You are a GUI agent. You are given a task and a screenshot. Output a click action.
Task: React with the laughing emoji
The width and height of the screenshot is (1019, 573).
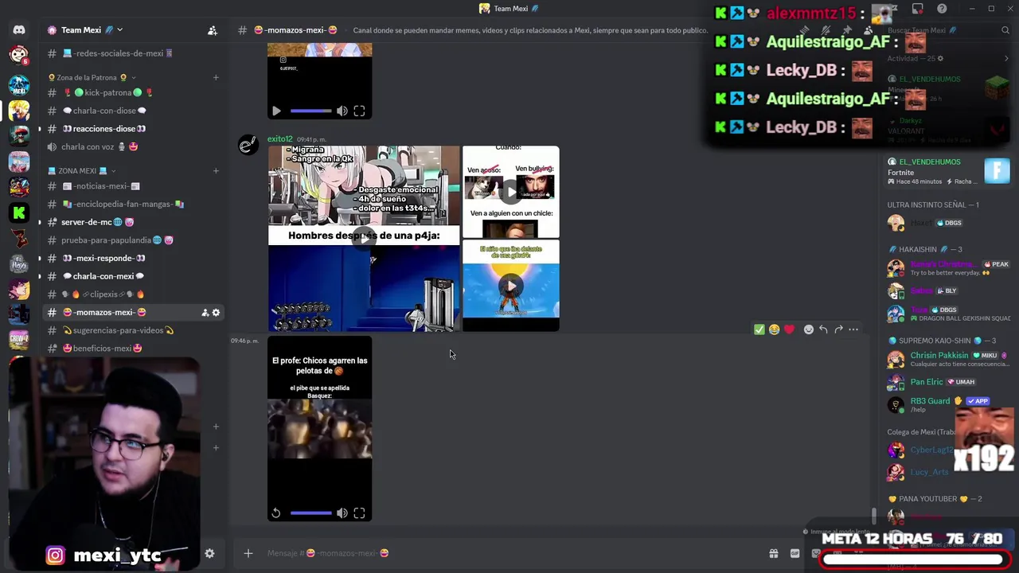pyautogui.click(x=774, y=329)
